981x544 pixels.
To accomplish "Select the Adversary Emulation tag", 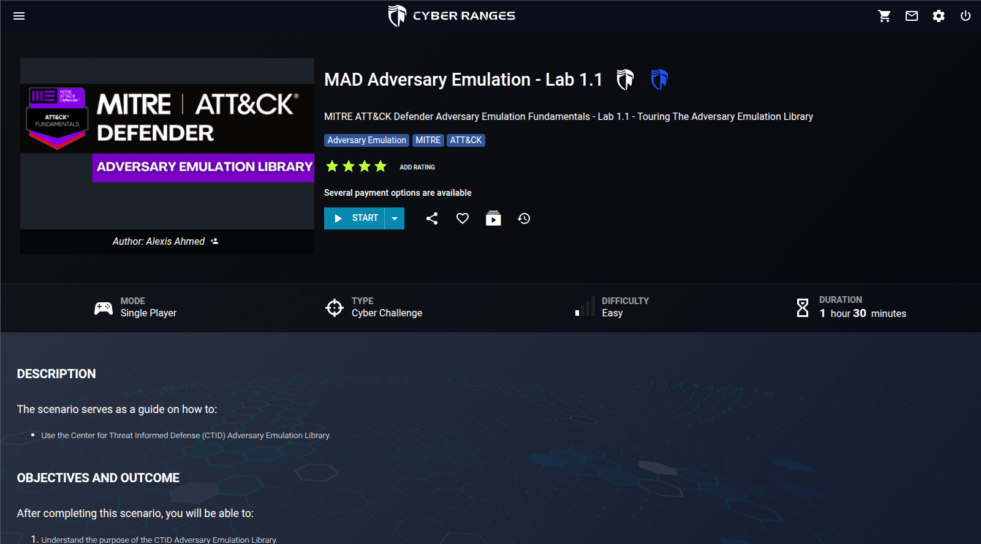I will click(x=366, y=140).
